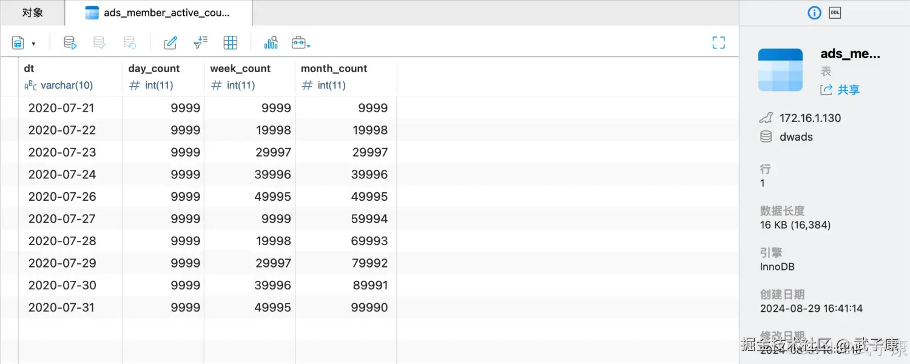Screen dimensions: 910x364
Task: Switch to the 对象 tab
Action: [x=32, y=12]
